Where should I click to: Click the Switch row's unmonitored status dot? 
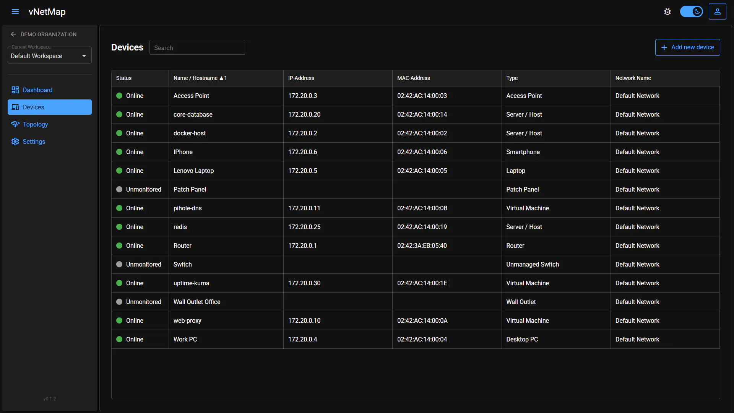[x=119, y=264]
